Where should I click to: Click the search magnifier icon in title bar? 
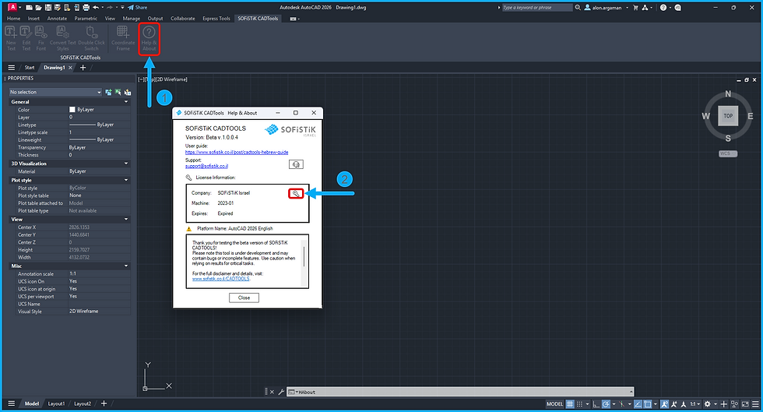578,7
